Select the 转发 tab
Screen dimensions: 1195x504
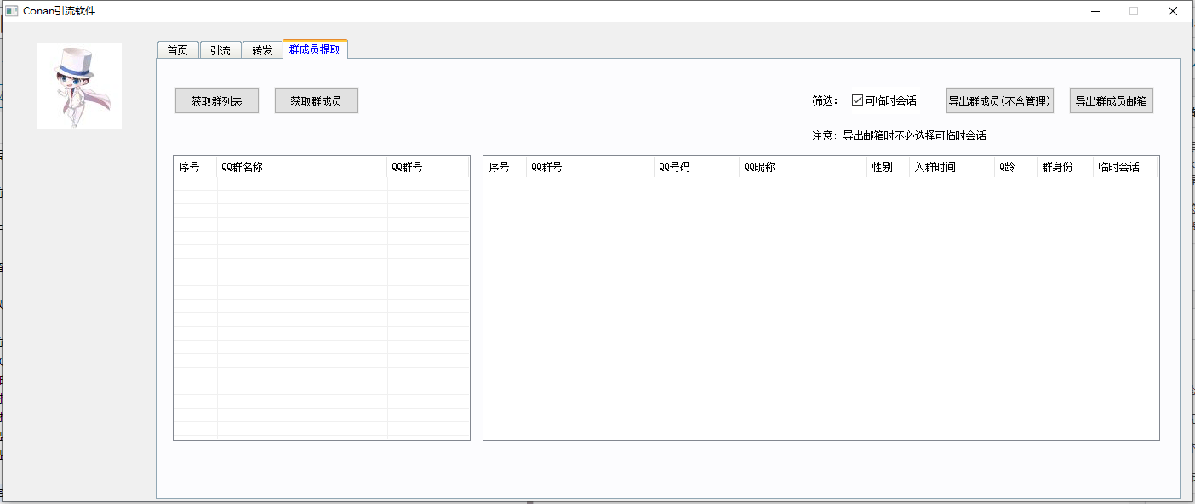click(x=262, y=50)
